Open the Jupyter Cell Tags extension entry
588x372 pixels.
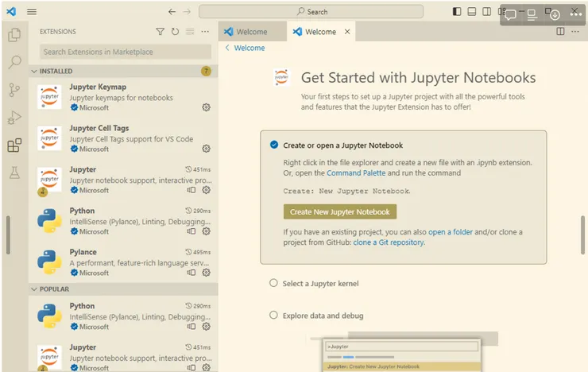click(123, 138)
